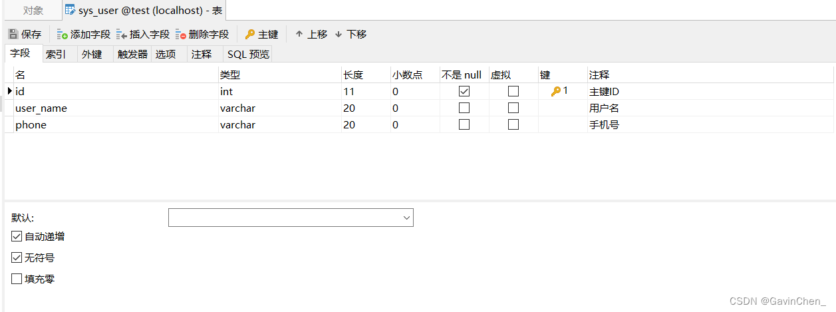Open the Objects (对象) tab
Image resolution: width=836 pixels, height=312 pixels.
(x=33, y=11)
